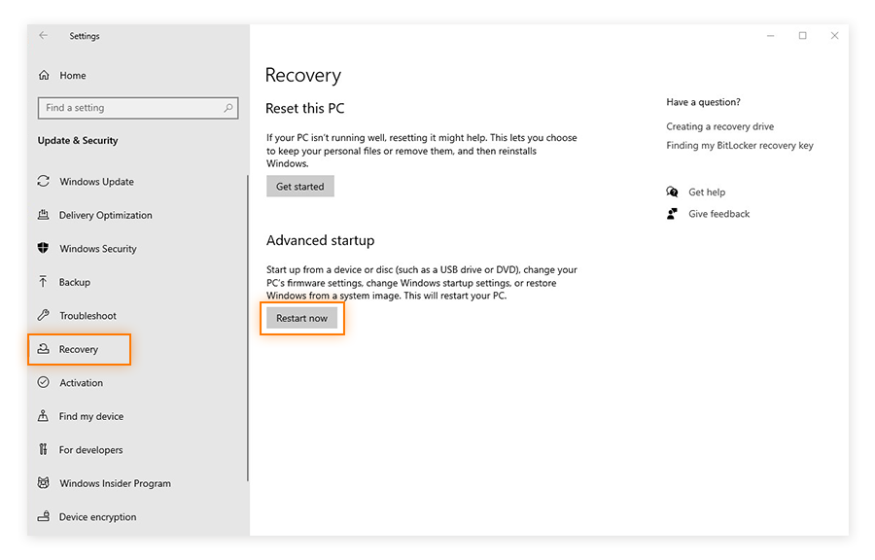Click the Get help headset icon
Image resolution: width=875 pixels, height=560 pixels.
point(672,192)
